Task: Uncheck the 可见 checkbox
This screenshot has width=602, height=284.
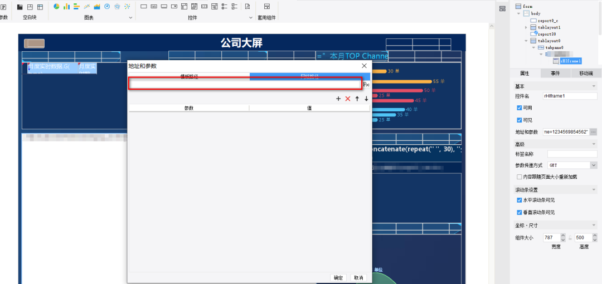Action: point(520,120)
